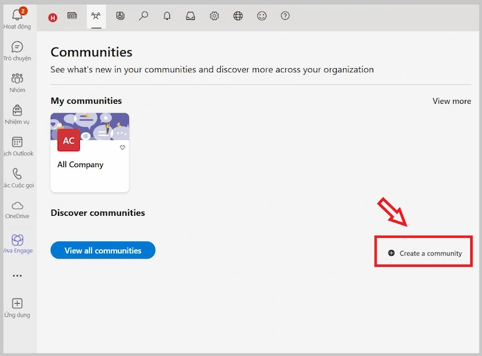482x356 pixels.
Task: Click the red AC community logo
Action: click(69, 140)
